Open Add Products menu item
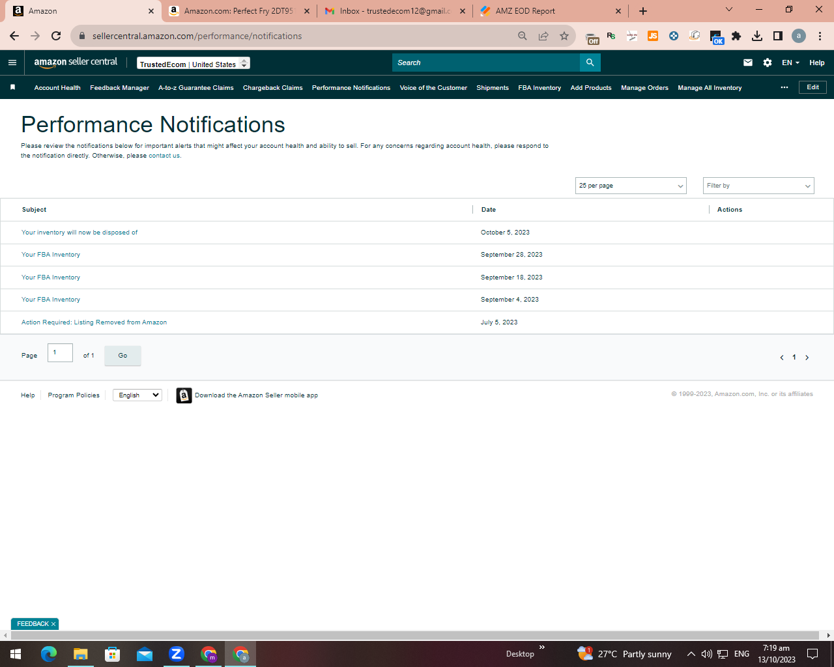The height and width of the screenshot is (667, 834). pyautogui.click(x=591, y=87)
